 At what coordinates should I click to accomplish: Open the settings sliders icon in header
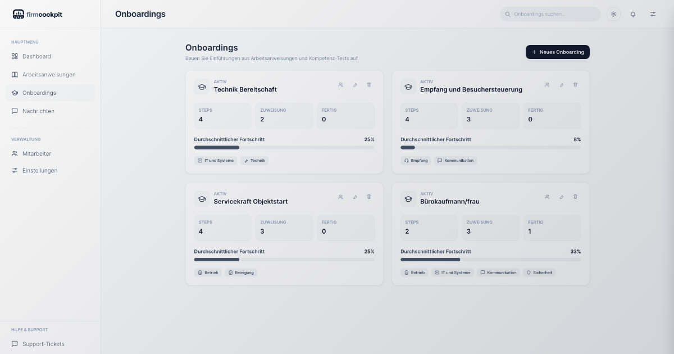[653, 14]
